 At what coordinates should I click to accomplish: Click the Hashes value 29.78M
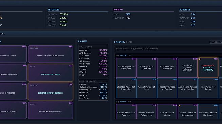click(63, 22)
